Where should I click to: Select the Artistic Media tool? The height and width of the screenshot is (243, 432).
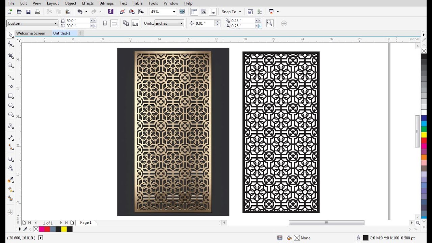10,86
